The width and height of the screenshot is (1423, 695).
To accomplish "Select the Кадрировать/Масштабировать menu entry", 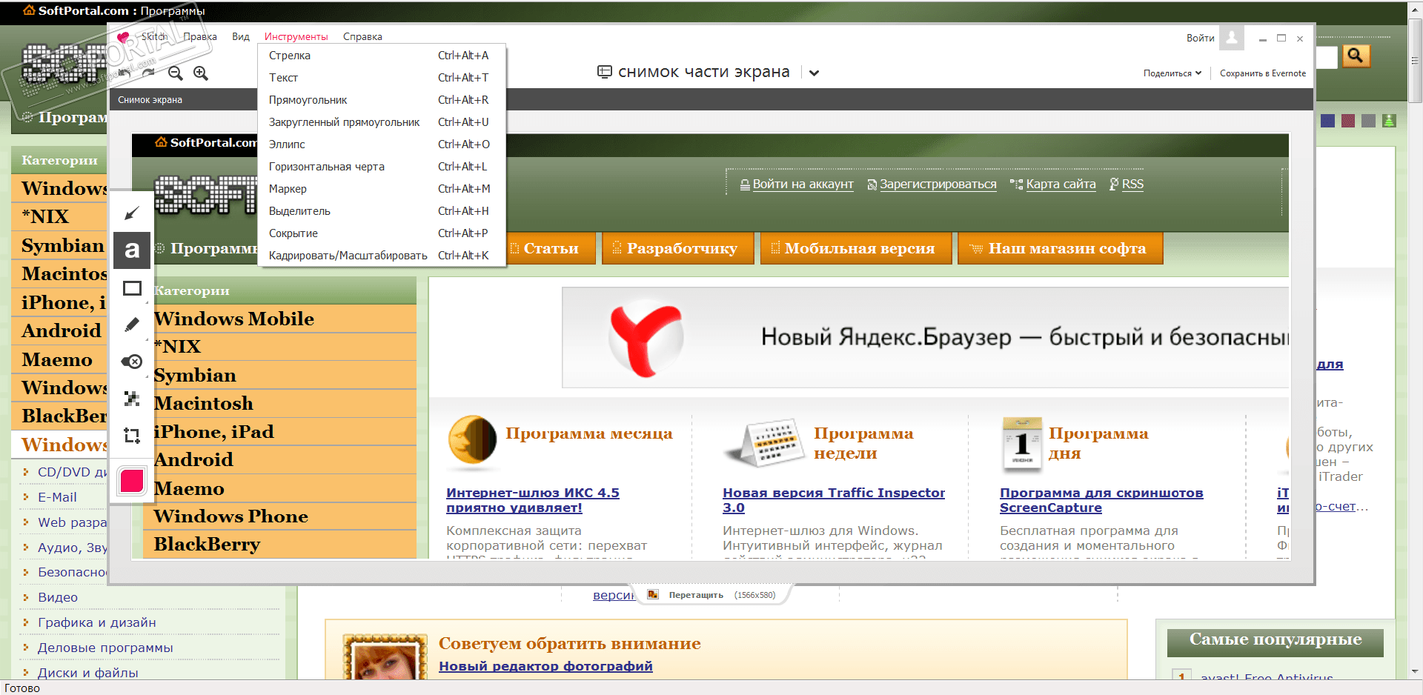I will click(x=382, y=256).
